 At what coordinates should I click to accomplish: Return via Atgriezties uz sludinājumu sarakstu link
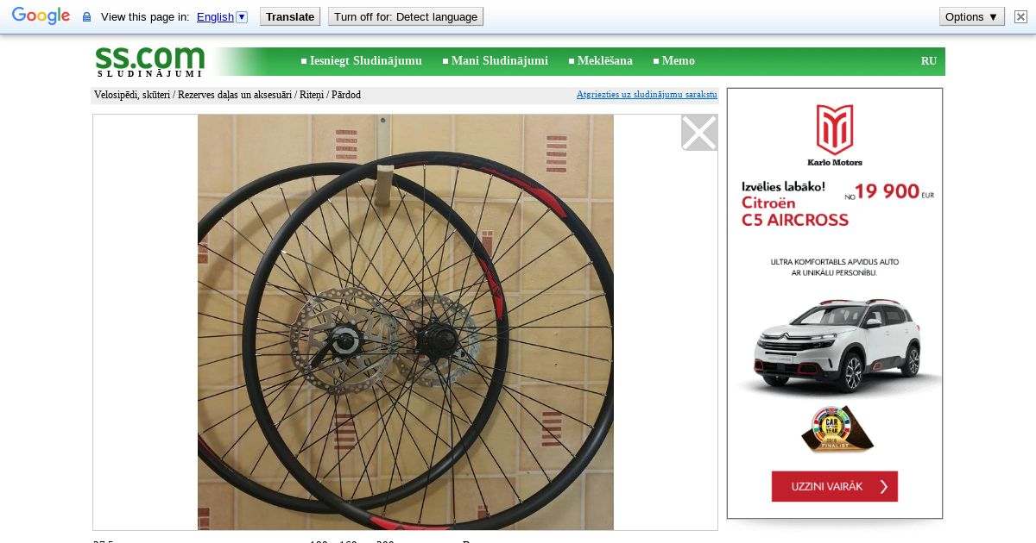click(x=647, y=95)
